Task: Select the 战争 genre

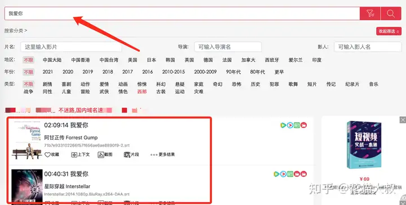Action: [29, 92]
